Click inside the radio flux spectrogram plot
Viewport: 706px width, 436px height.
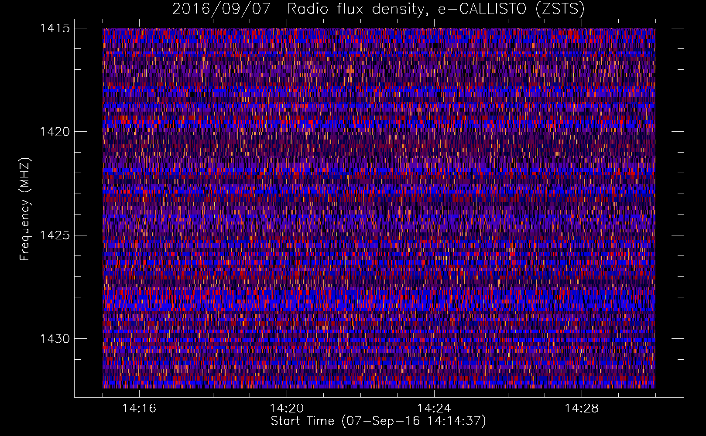pyautogui.click(x=379, y=208)
